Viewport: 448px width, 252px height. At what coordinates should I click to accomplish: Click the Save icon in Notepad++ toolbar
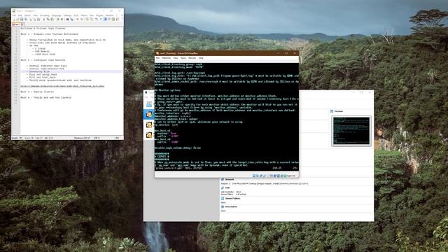pos(22,19)
